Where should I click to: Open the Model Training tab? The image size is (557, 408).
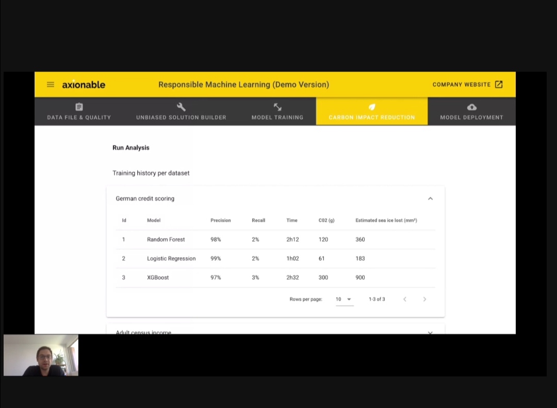(277, 111)
